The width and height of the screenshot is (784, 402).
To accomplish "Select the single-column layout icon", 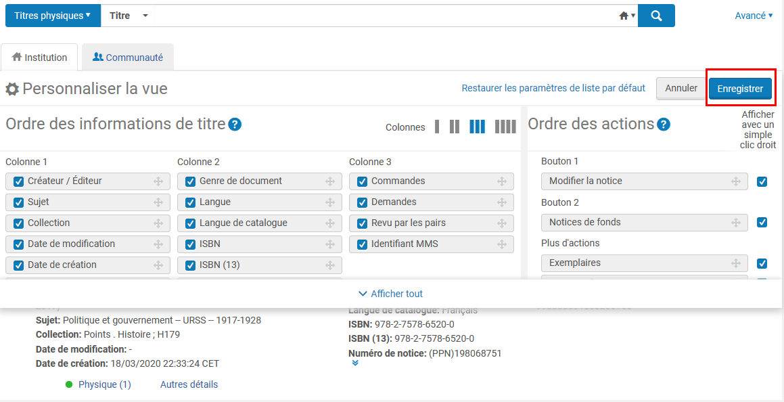I will (x=437, y=127).
